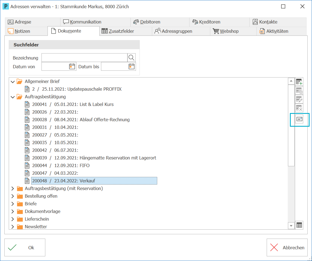Open the Datum von calendar picker
312x261 pixels.
(72, 67)
